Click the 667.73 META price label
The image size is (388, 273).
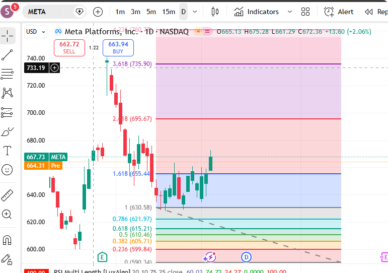point(46,157)
